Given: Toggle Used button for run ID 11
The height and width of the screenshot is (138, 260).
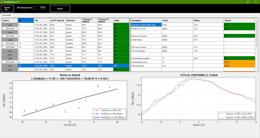Looking at the screenshot, I should (10, 32).
